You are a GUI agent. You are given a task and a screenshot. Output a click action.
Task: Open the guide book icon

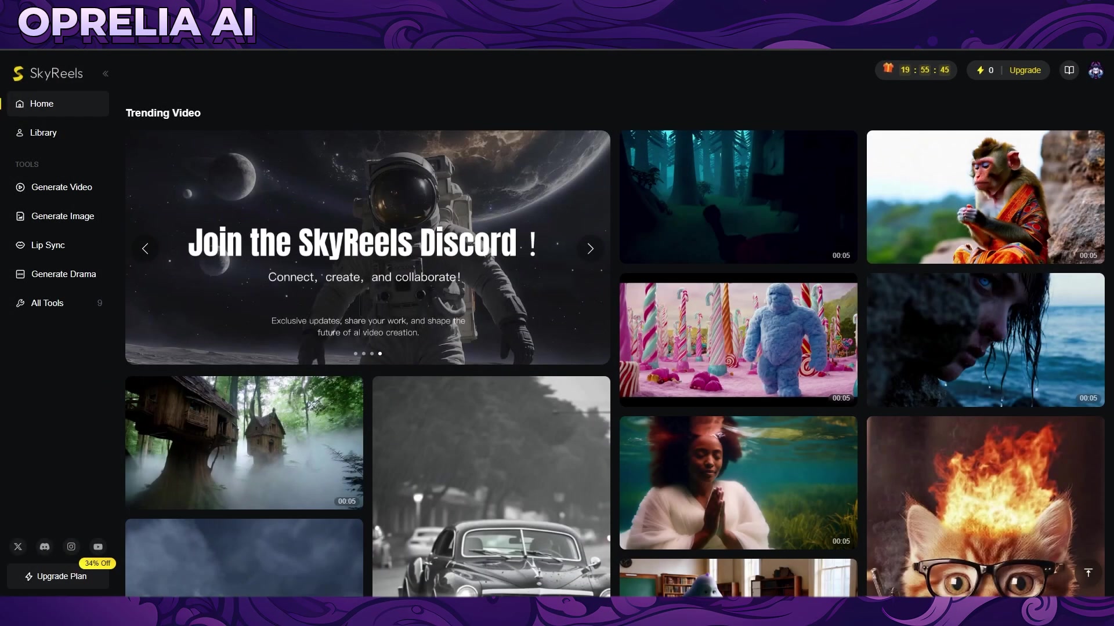click(1069, 70)
